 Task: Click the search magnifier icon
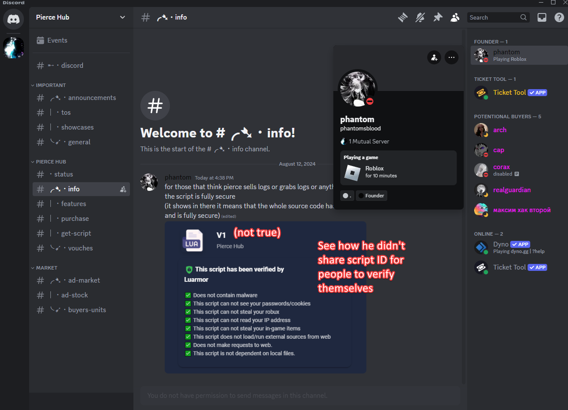tap(524, 17)
